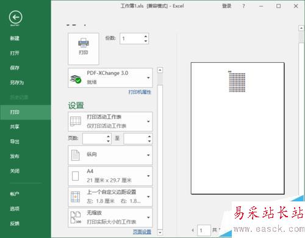Go back using the circled arrow
305x238 pixels.
click(16, 17)
